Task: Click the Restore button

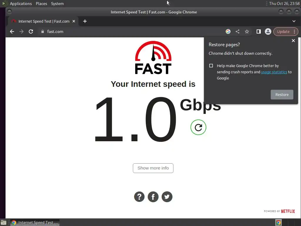Action: click(x=282, y=94)
